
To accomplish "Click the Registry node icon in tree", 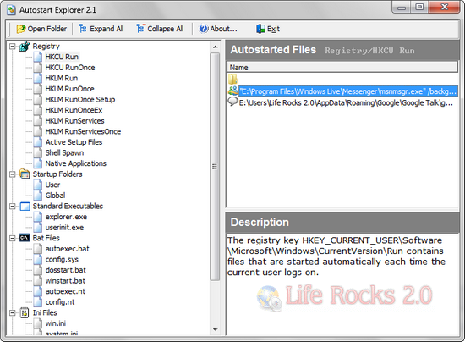I will click(x=25, y=47).
